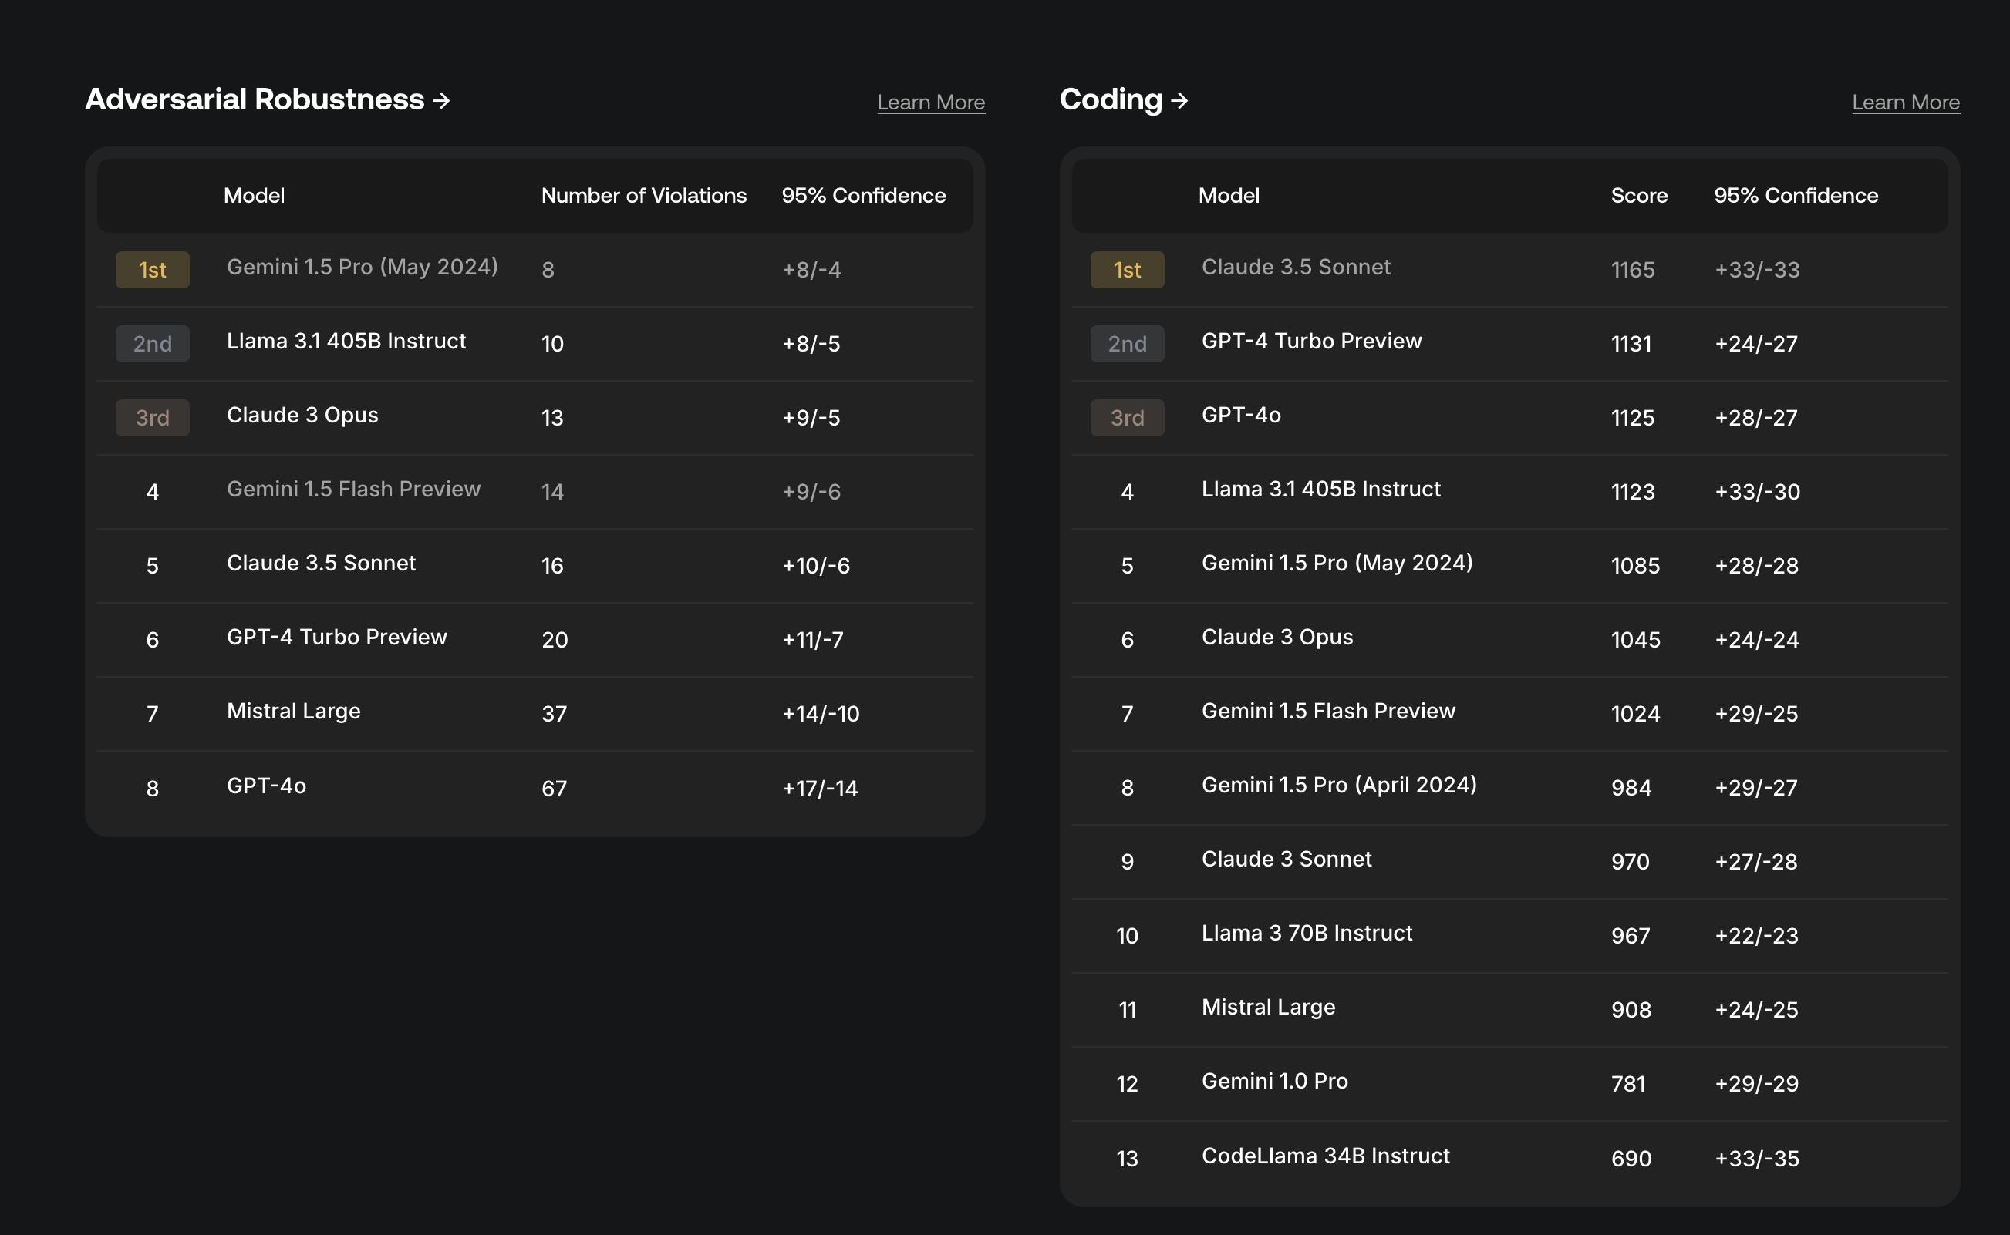The width and height of the screenshot is (2010, 1235).
Task: Select Gemini 1.5 Pro (May 2024) in Robustness table
Action: pyautogui.click(x=362, y=267)
